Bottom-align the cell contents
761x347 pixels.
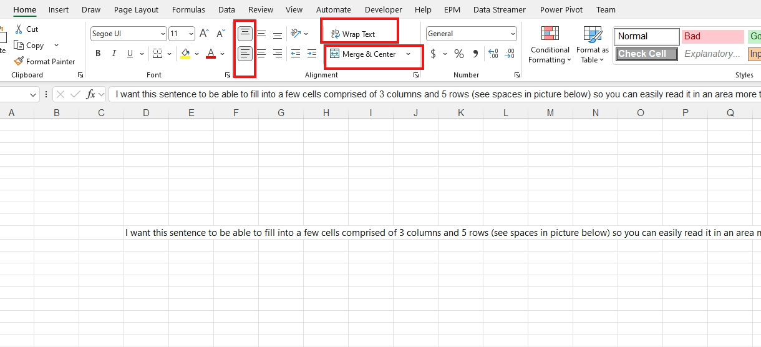point(278,34)
